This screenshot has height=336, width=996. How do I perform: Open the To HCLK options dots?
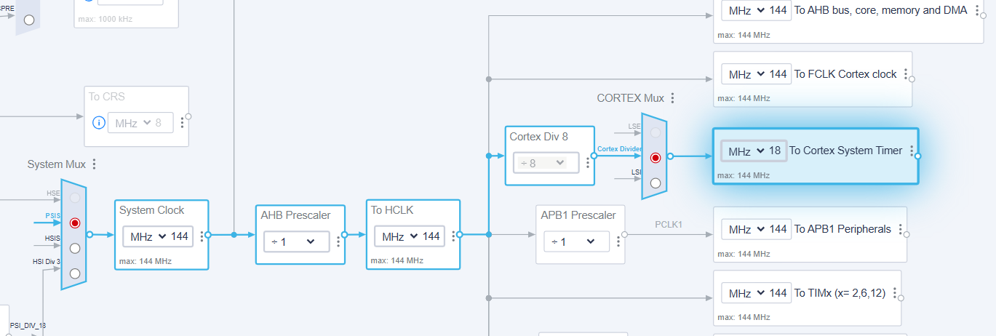(x=453, y=236)
